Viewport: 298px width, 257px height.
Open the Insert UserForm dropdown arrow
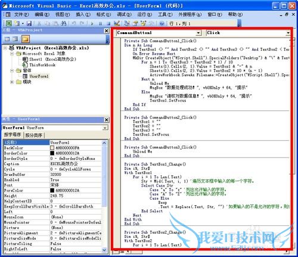click(23, 23)
